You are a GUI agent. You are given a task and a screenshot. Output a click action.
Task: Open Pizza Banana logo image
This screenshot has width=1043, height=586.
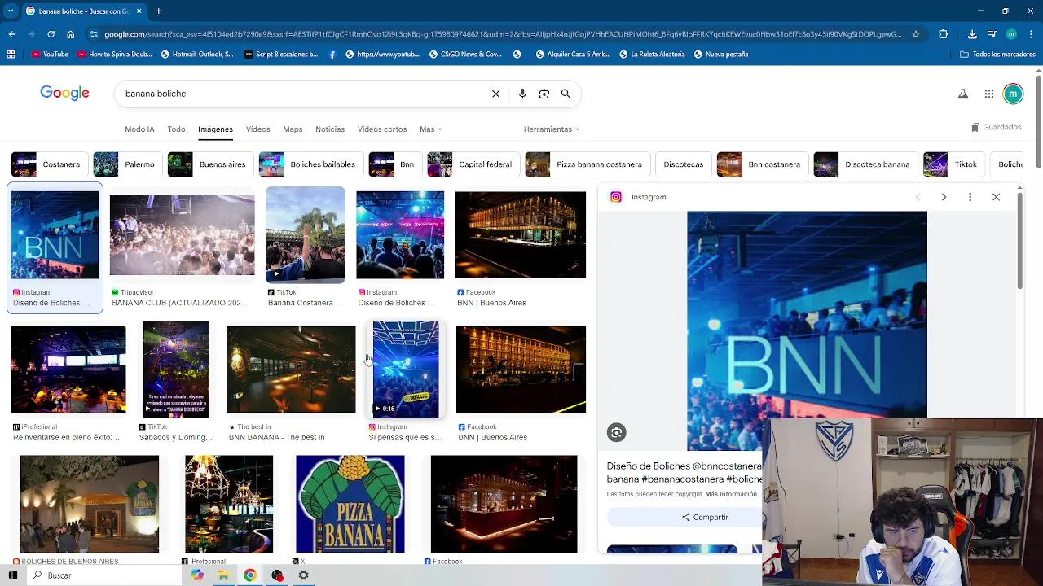(350, 504)
